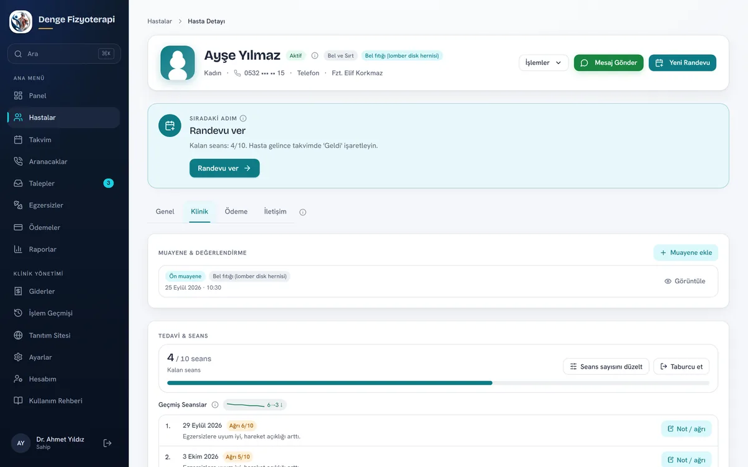Expand the İşlemler dropdown

point(544,63)
